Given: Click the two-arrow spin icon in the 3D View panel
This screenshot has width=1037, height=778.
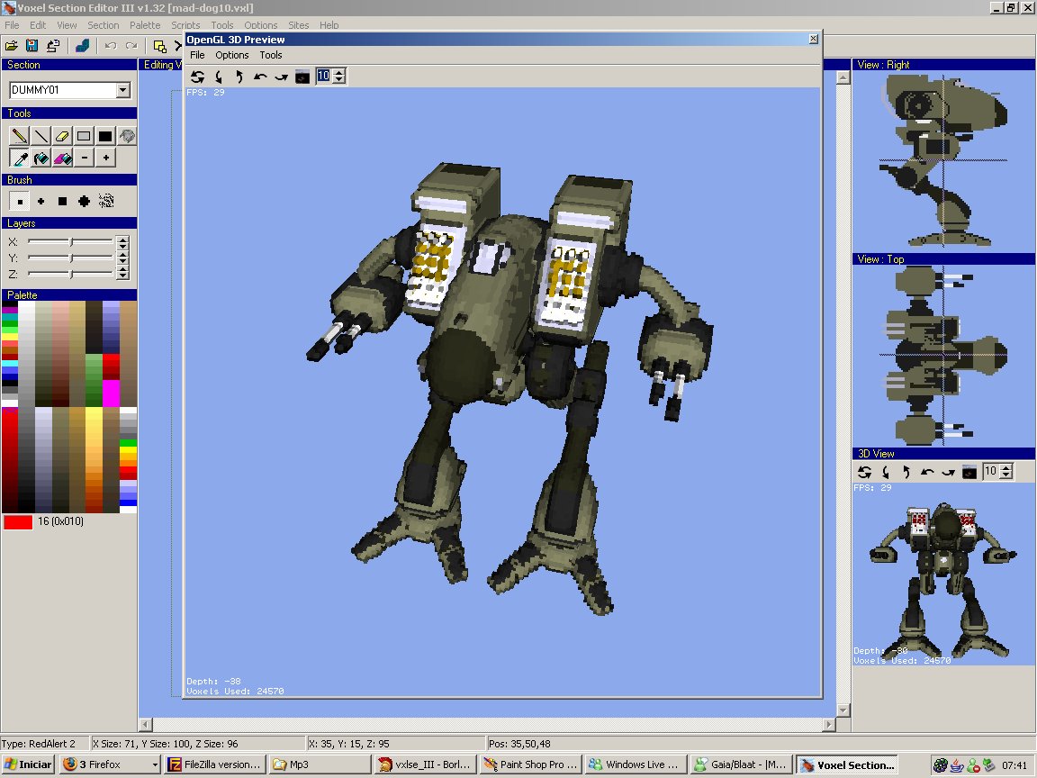Looking at the screenshot, I should coord(864,472).
